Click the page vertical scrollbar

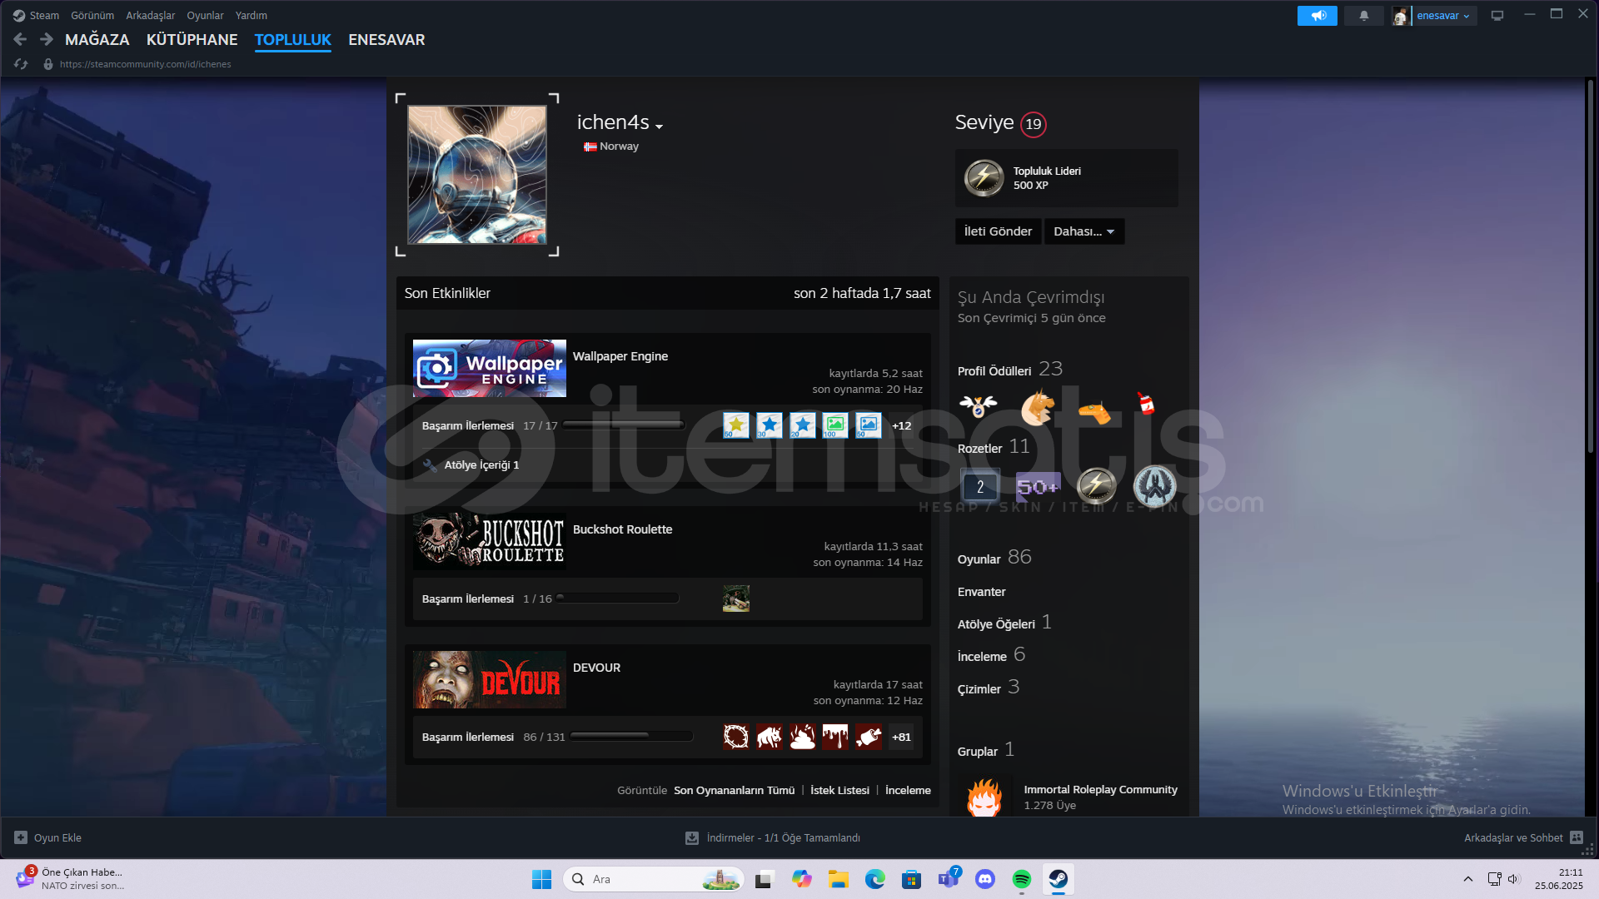[1591, 266]
